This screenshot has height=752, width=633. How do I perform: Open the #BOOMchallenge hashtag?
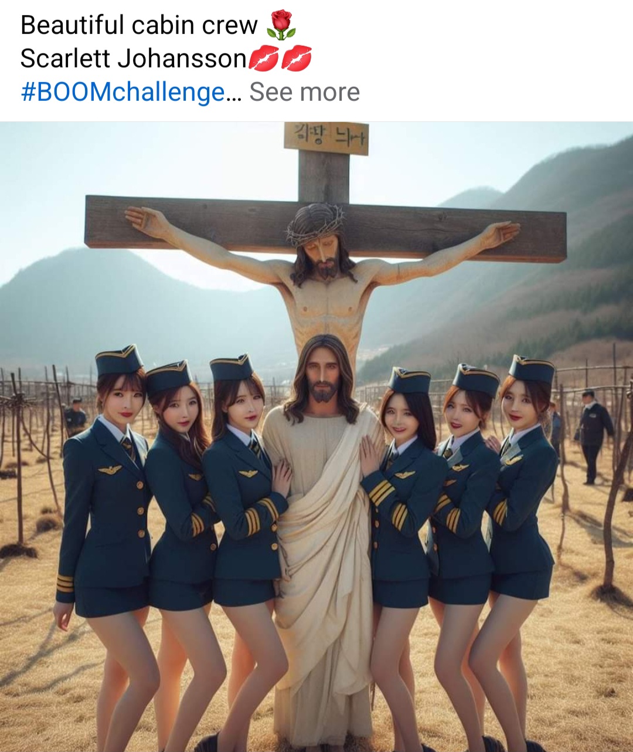pyautogui.click(x=122, y=92)
